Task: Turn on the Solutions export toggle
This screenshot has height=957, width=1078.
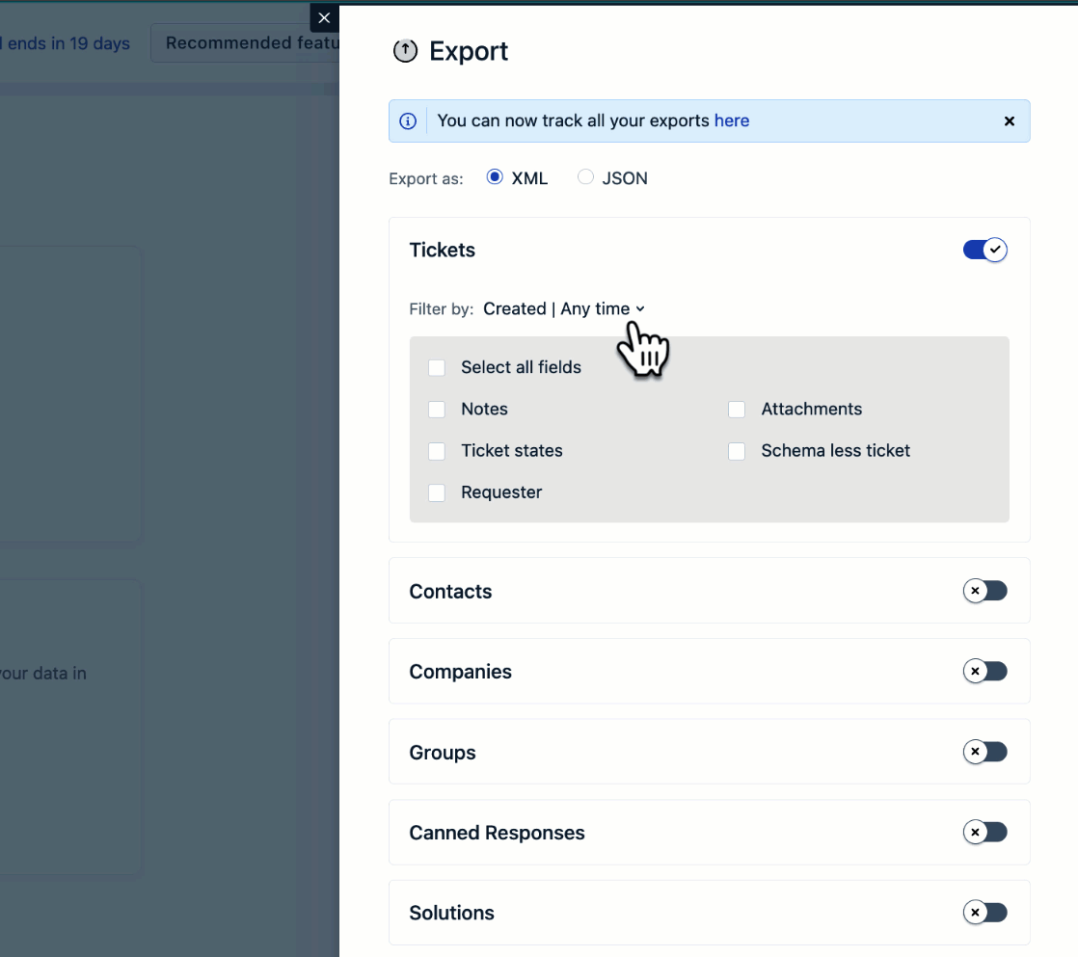Action: [x=984, y=912]
